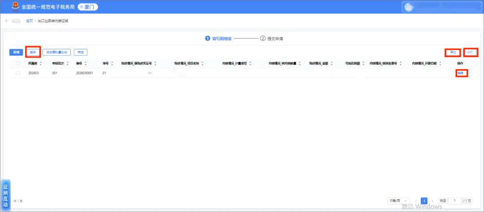The image size is (484, 212).
Task: Click the 新增 button
Action: pos(16,52)
